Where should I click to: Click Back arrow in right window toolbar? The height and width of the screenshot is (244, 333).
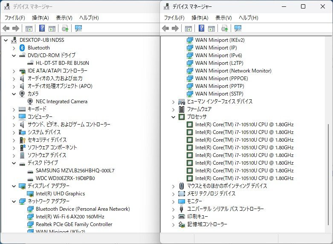click(165, 28)
